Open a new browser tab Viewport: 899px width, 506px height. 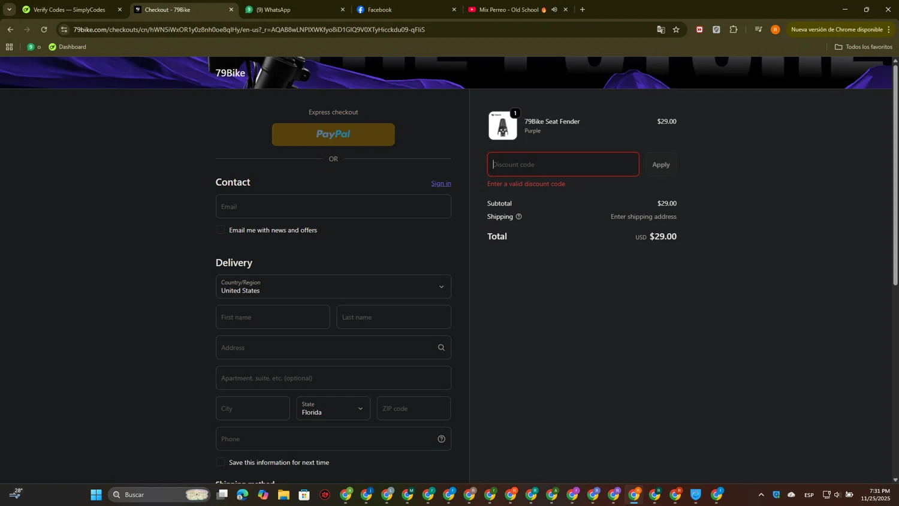[583, 10]
